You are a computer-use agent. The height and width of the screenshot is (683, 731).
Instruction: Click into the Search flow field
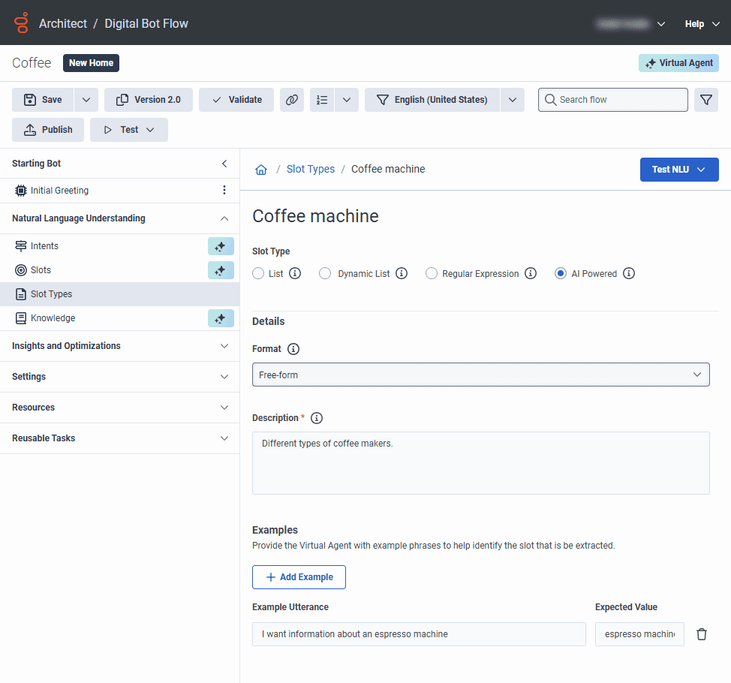612,100
